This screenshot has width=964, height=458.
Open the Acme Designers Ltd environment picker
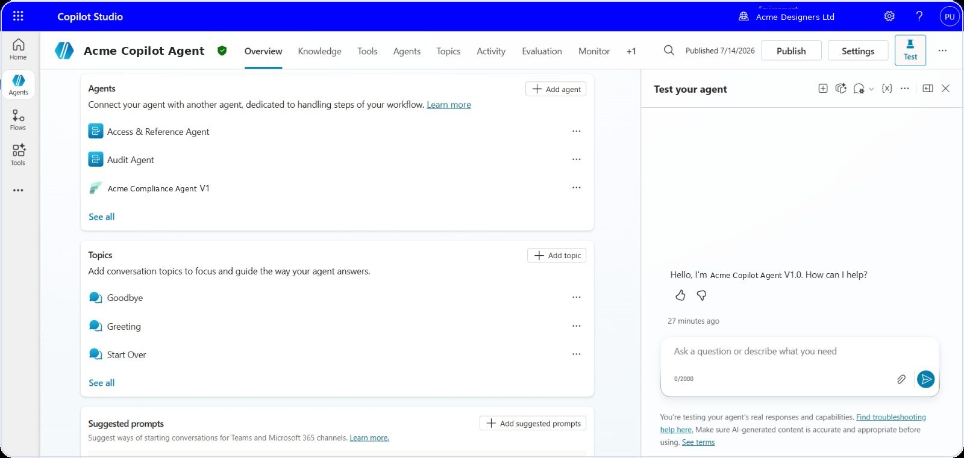coord(786,16)
